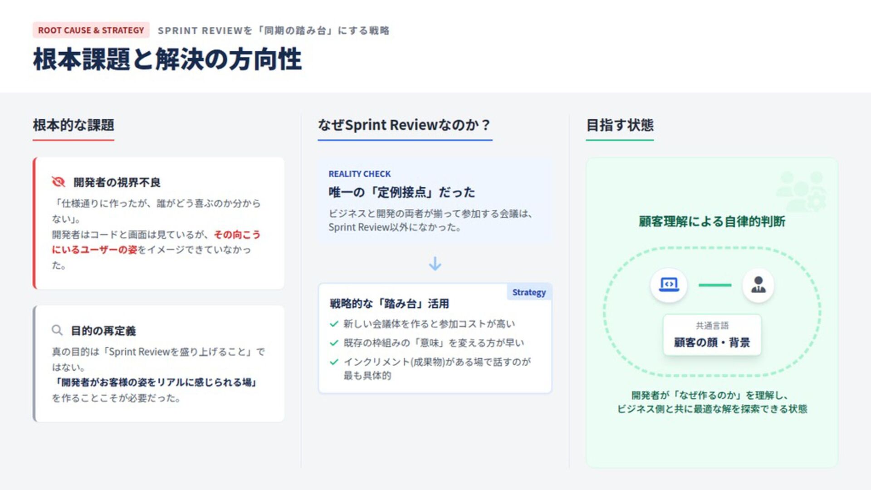
Task: Click the Strategy tag label
Action: (x=528, y=292)
